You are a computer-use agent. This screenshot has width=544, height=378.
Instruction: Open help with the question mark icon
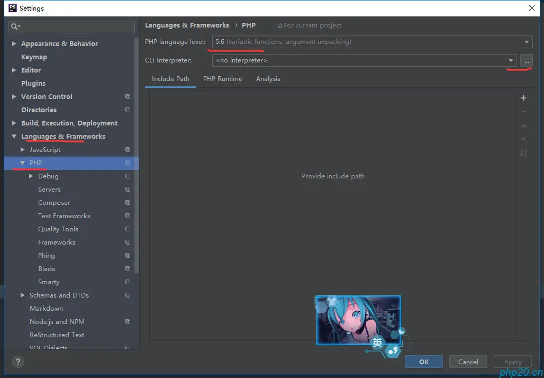pyautogui.click(x=19, y=362)
